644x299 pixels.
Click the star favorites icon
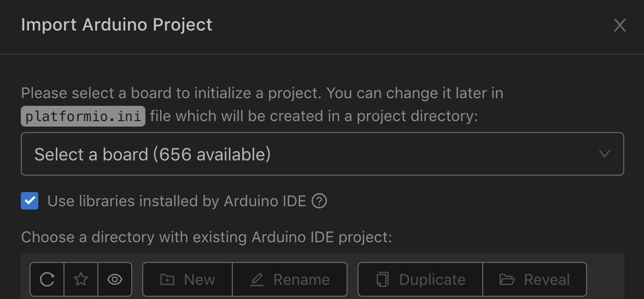81,279
